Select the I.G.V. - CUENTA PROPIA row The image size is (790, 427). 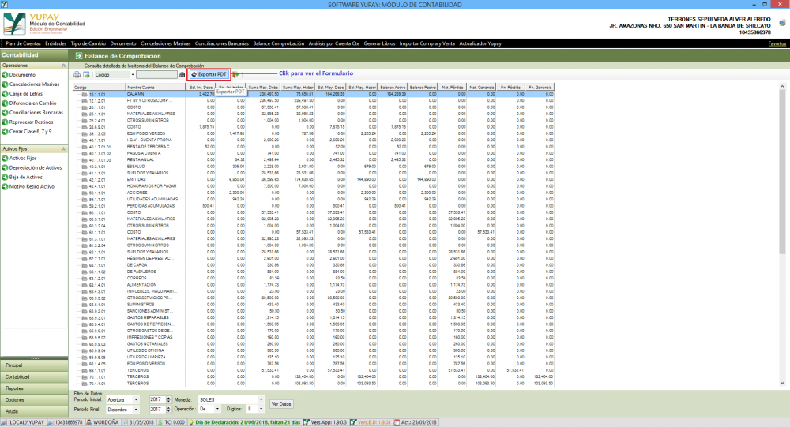point(314,140)
